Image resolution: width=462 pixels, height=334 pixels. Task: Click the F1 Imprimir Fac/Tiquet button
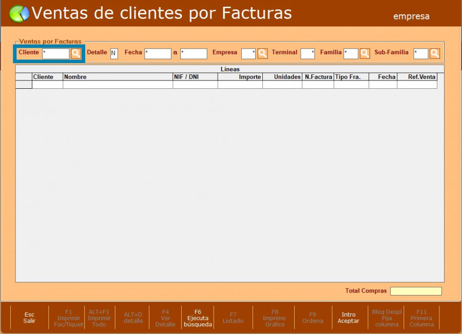(68, 318)
